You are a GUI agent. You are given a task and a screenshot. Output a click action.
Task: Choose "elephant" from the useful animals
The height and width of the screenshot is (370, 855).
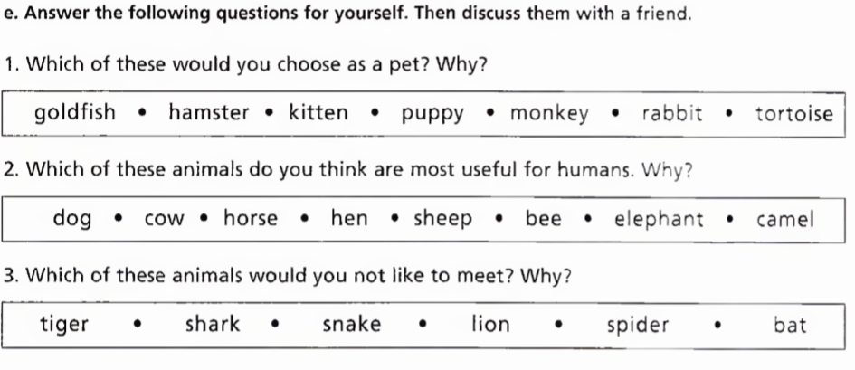click(659, 219)
